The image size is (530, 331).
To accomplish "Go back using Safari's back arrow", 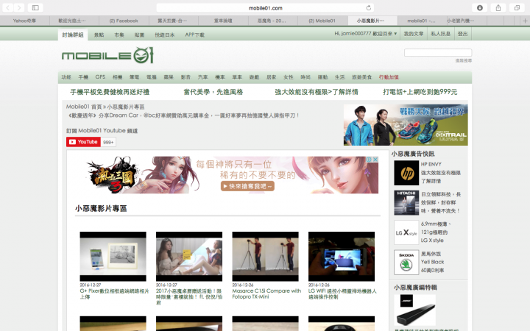I will 7,7.
